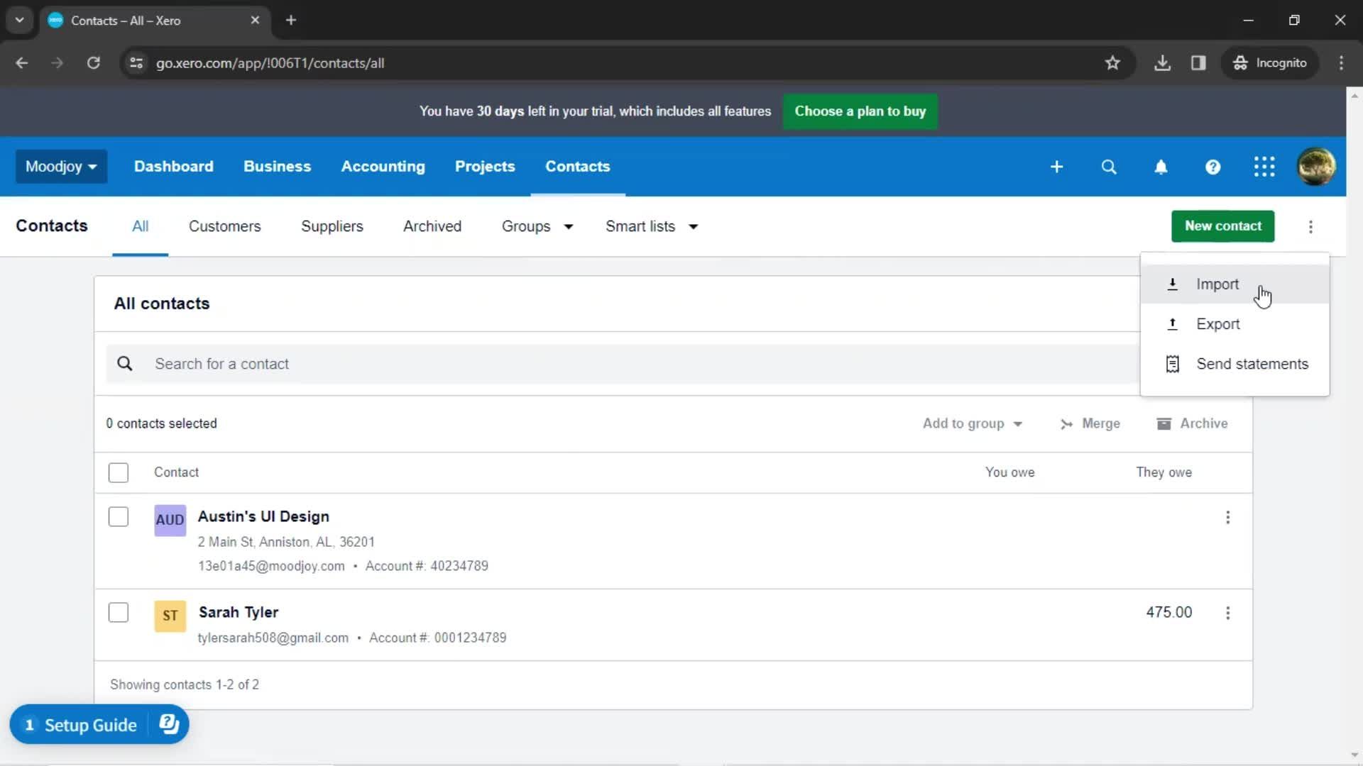This screenshot has height=766, width=1363.
Task: Click the plus quick-add icon in Xero header
Action: click(1056, 167)
